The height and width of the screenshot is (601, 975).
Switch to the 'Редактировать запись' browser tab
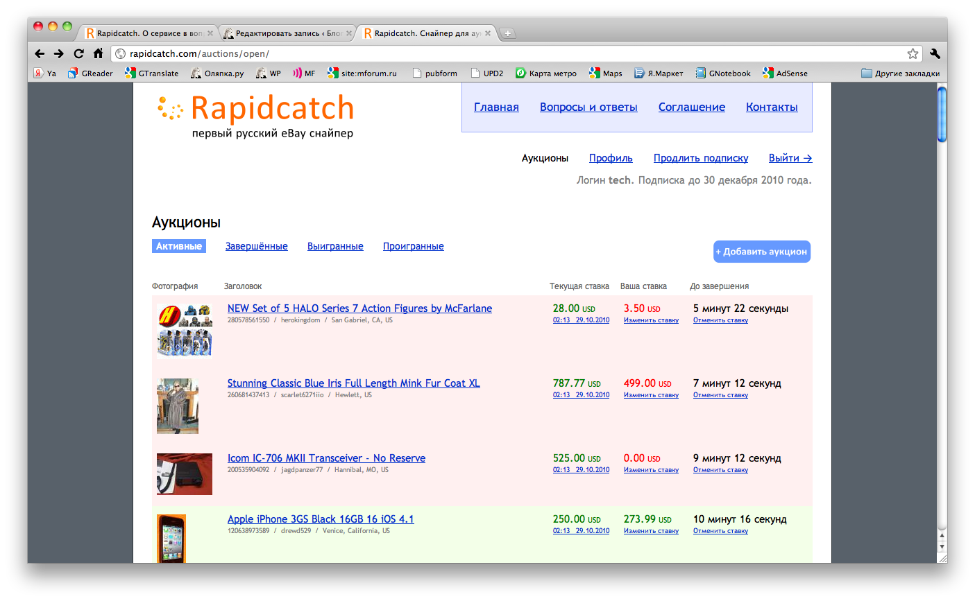pos(288,33)
